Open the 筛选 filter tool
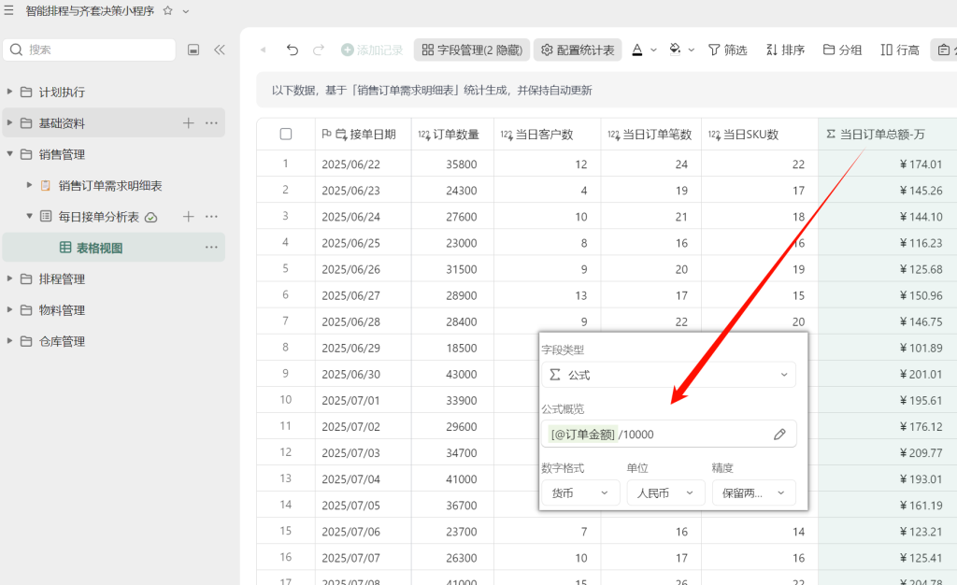 [x=727, y=50]
